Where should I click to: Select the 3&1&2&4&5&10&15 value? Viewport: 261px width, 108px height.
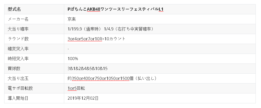[87, 68]
